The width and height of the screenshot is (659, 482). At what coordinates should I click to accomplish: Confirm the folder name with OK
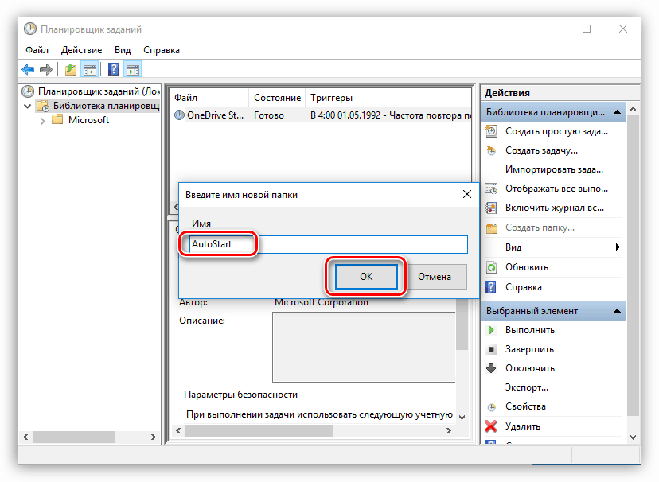366,277
